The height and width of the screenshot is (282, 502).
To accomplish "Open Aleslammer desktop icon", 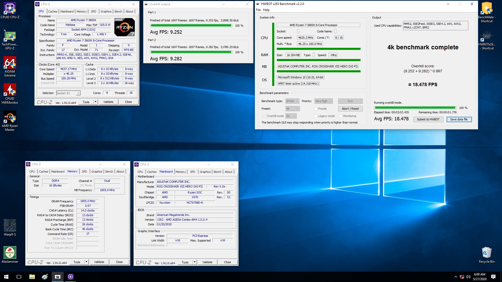I will pos(10,255).
